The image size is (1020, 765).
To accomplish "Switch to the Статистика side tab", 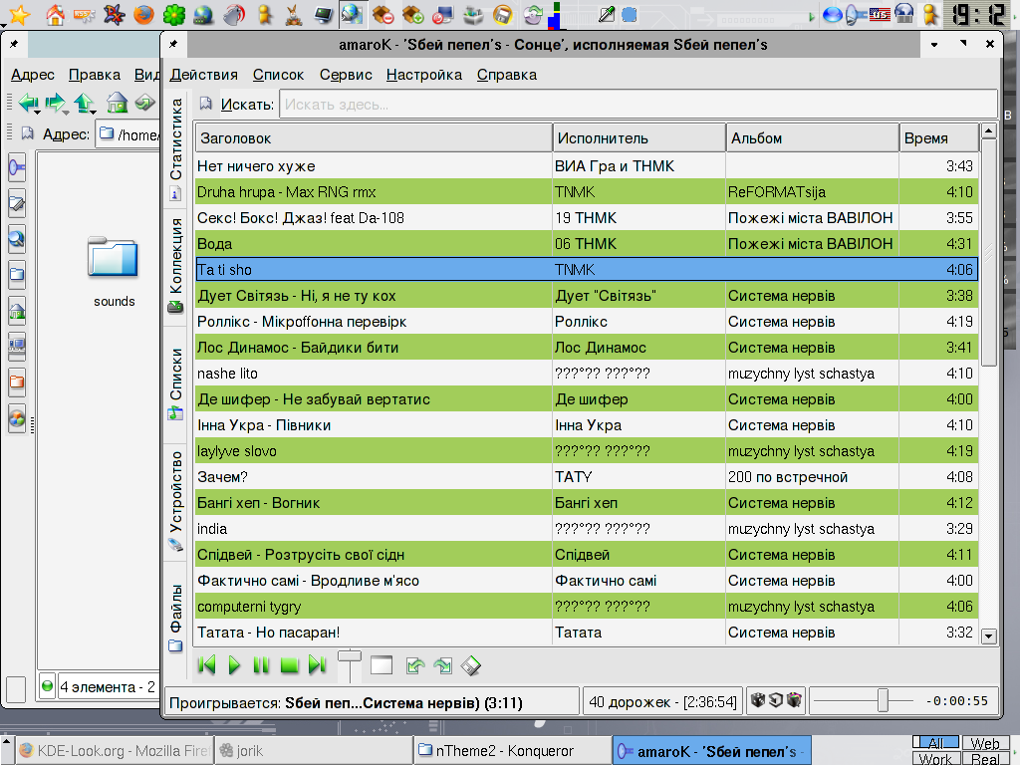I will [175, 149].
